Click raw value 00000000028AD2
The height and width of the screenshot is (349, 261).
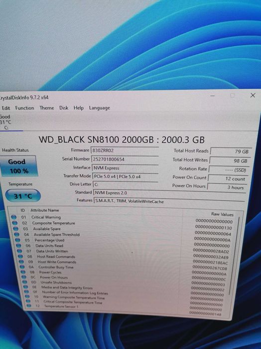[211, 251]
